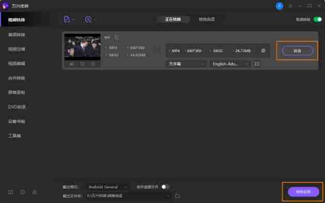Open the hamburger menu in the title bar
325x203 pixels.
[291, 6]
